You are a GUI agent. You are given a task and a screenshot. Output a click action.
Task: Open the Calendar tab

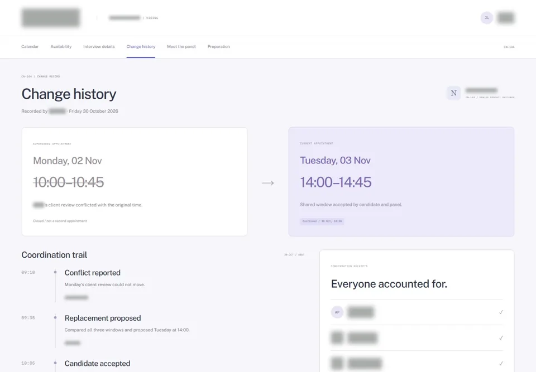point(30,46)
